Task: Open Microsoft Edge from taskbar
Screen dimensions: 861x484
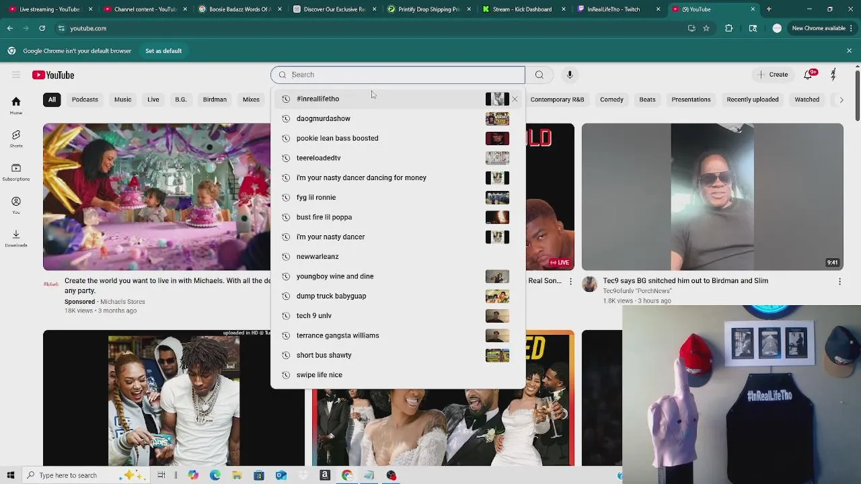Action: [x=215, y=475]
